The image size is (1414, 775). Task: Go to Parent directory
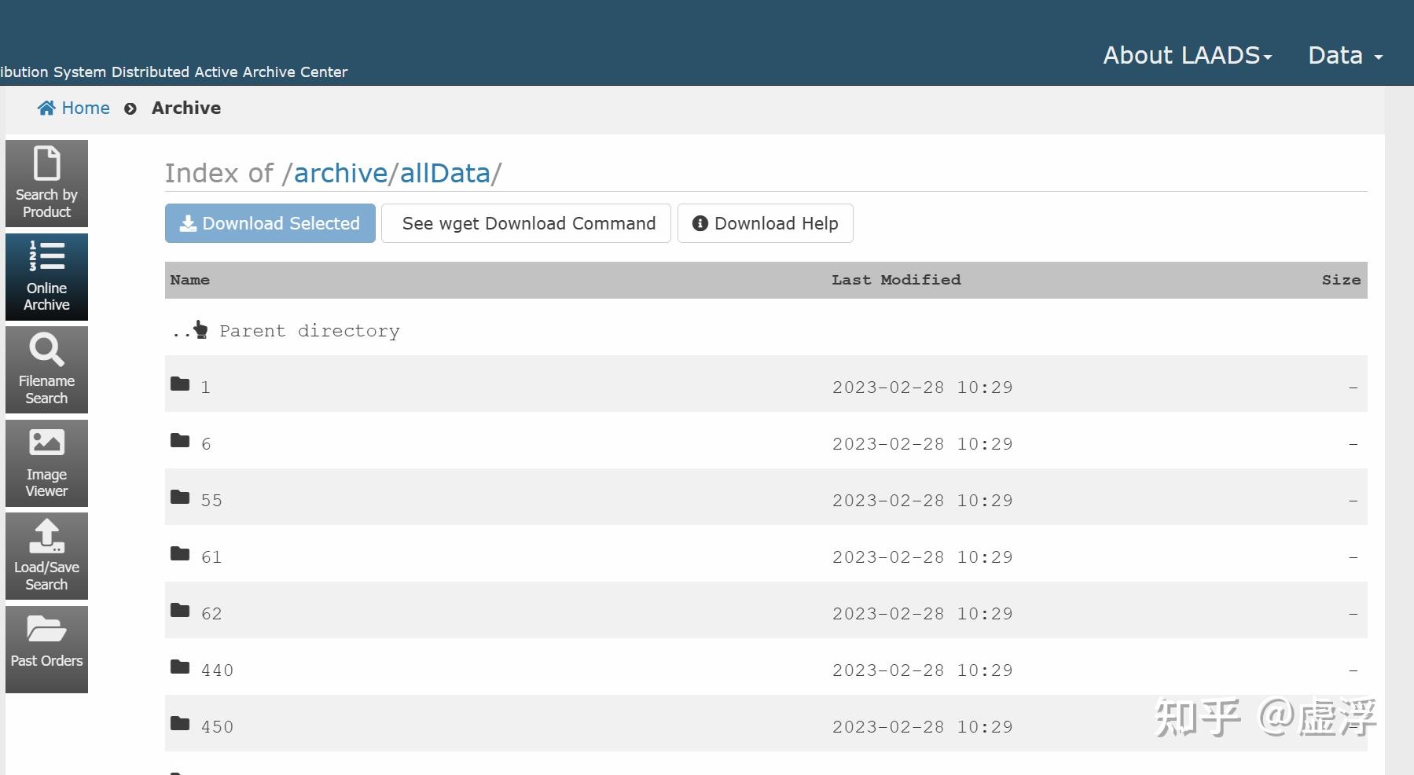point(309,332)
